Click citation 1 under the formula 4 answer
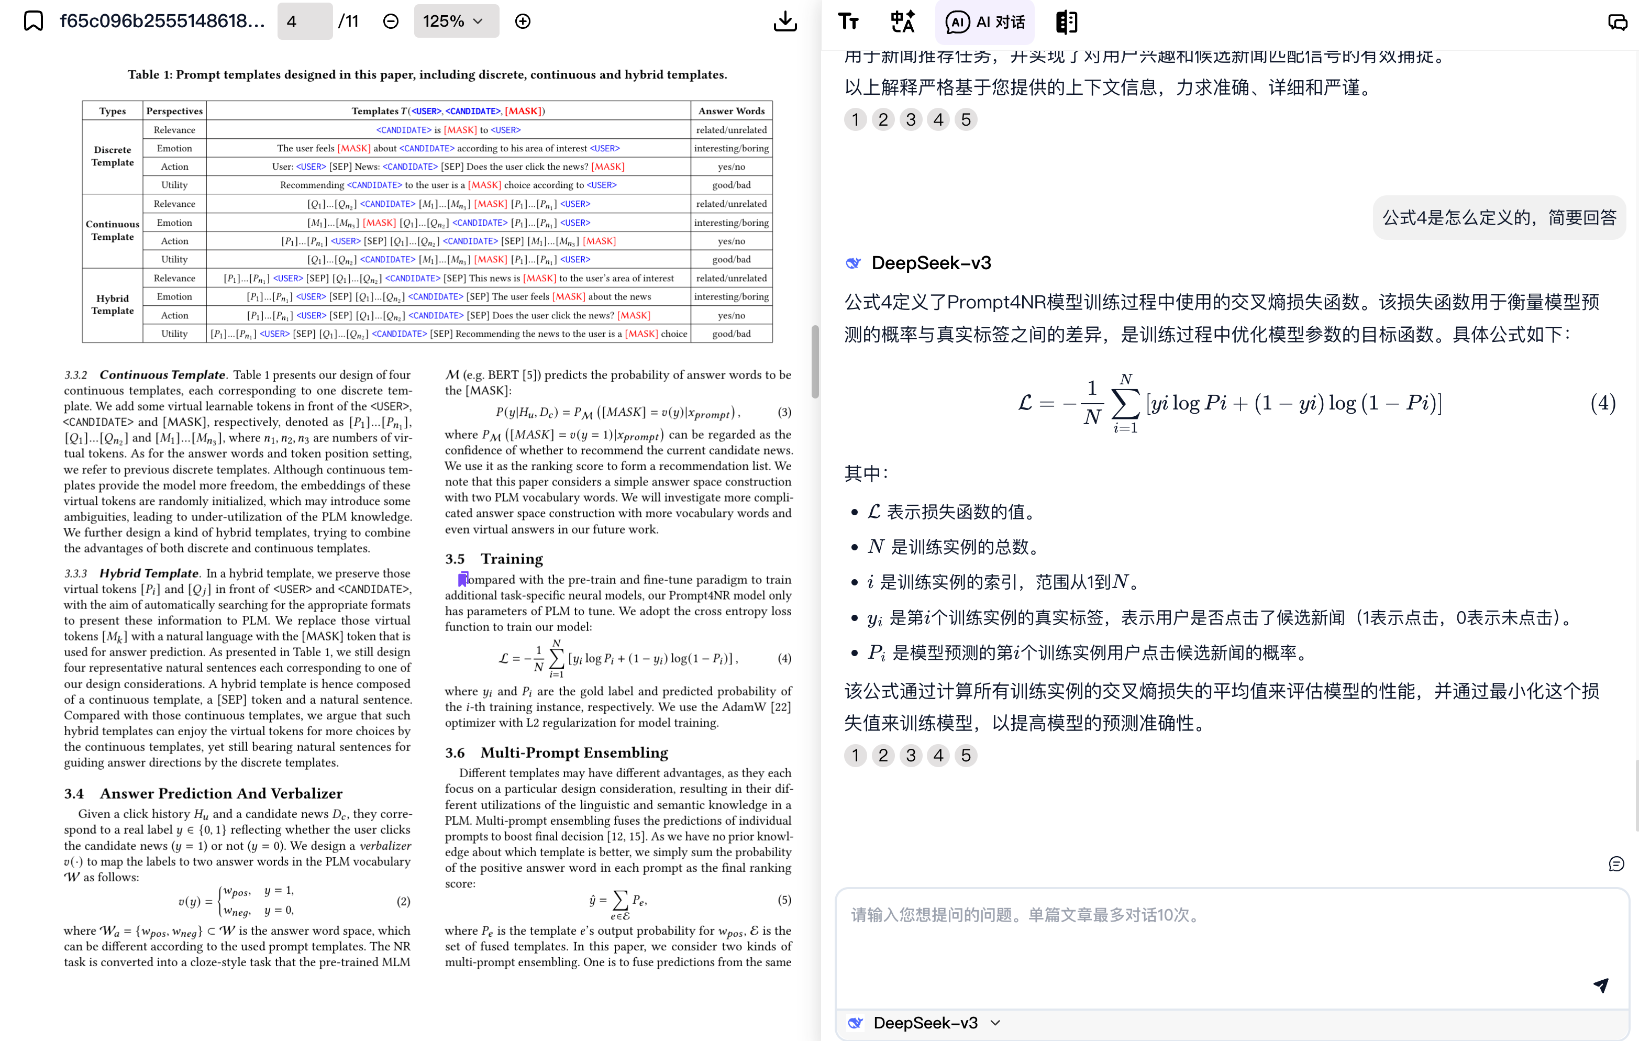This screenshot has width=1639, height=1041. tap(855, 755)
